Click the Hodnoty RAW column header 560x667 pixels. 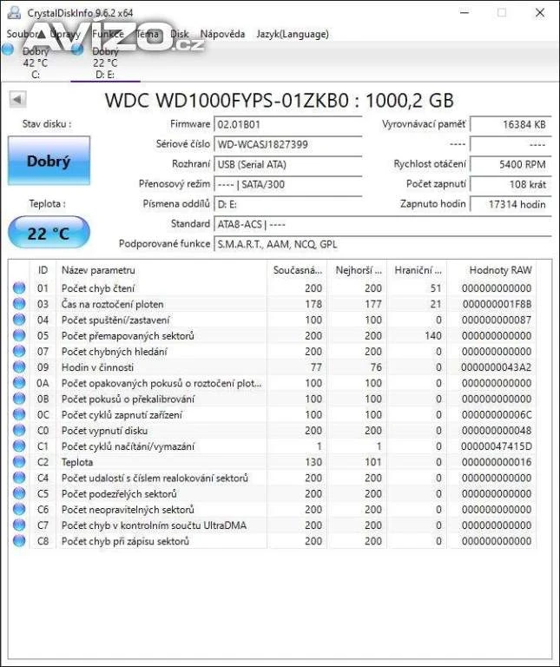coord(500,270)
